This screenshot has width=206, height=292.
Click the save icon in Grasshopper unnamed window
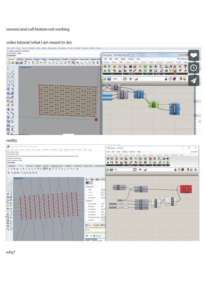tap(111, 170)
